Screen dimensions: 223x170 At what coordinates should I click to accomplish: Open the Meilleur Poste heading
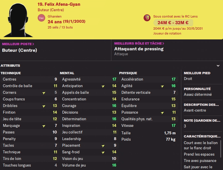click(x=18, y=44)
